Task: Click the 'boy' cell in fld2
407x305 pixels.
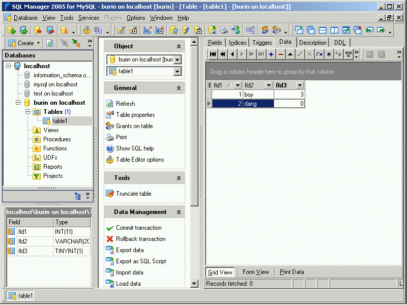Action: tap(258, 95)
